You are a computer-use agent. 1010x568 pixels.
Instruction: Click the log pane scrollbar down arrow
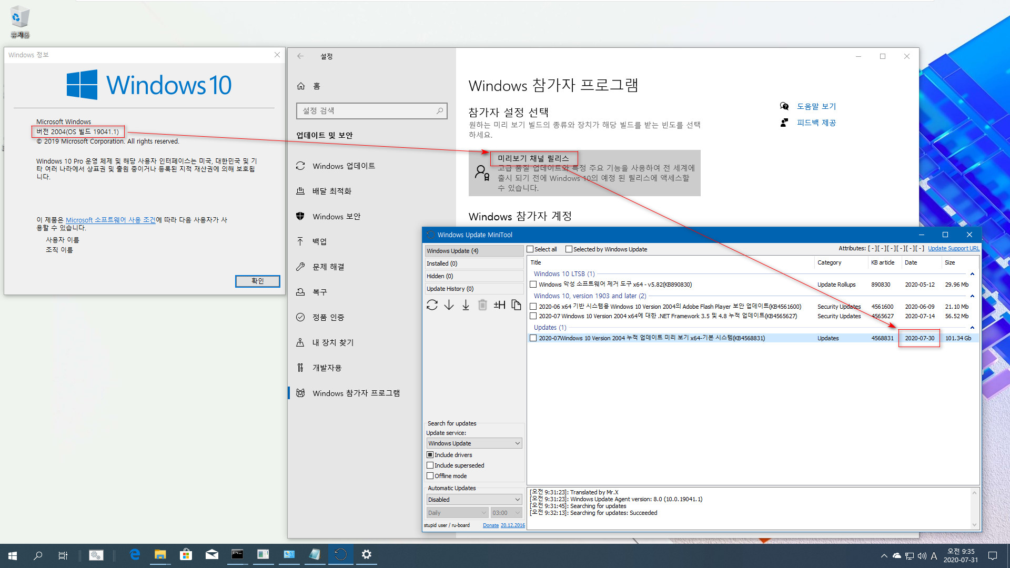point(974,525)
